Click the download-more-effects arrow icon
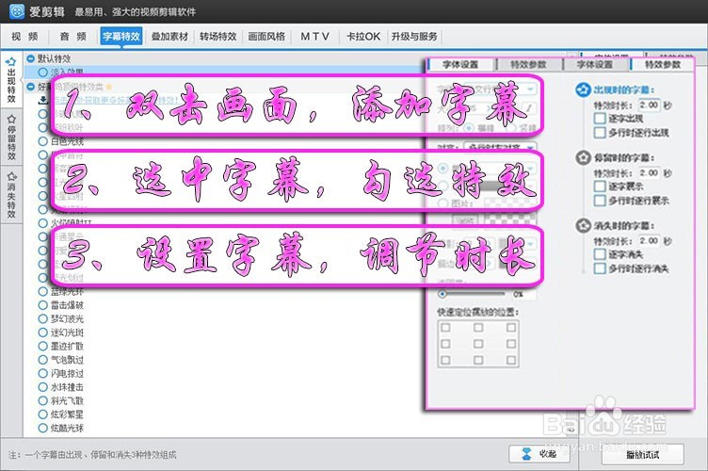The height and width of the screenshot is (471, 708). coord(43,100)
